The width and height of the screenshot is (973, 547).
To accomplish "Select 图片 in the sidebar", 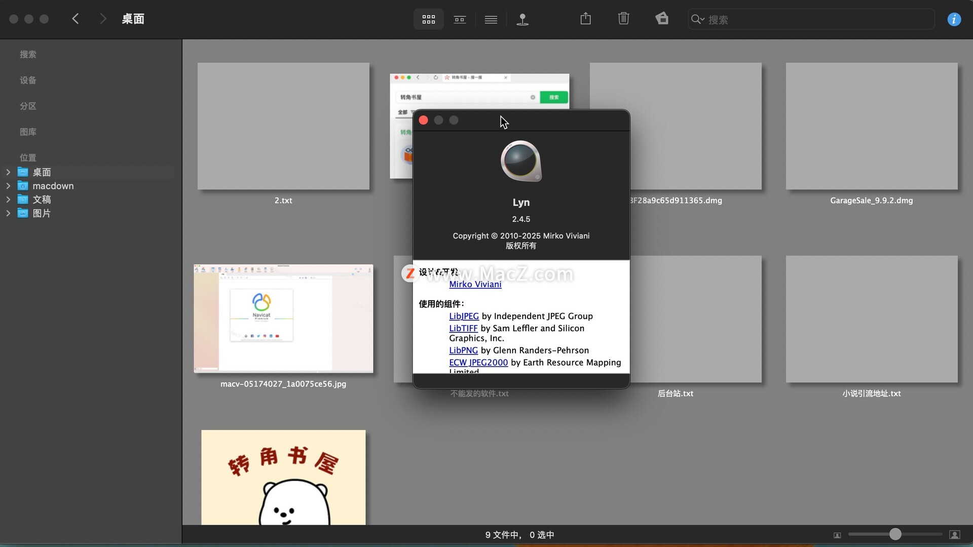I will 42,213.
